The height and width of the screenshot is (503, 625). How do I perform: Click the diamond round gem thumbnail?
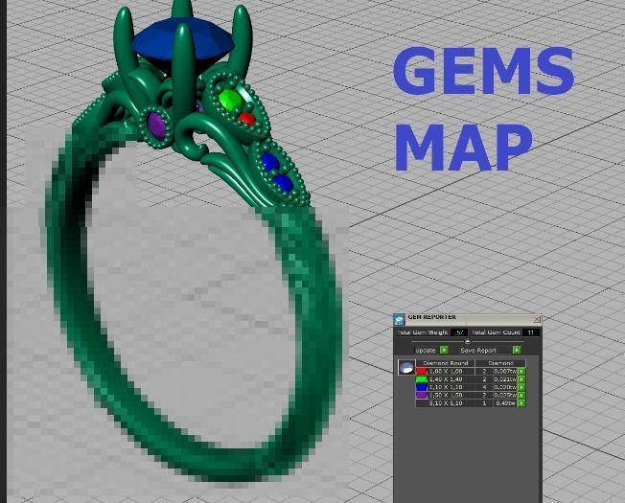406,367
